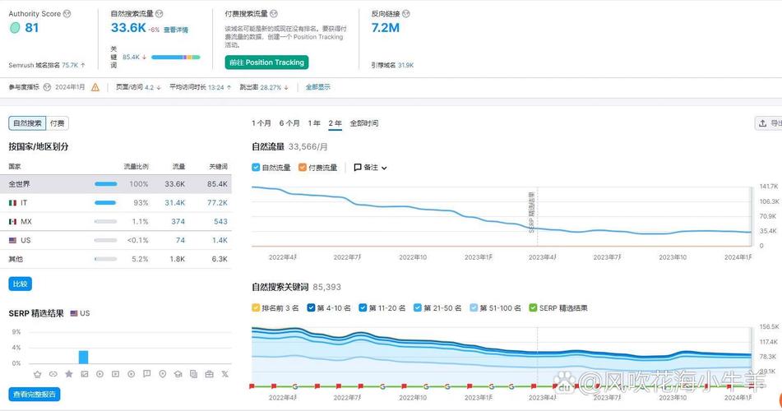This screenshot has height=411, width=782.
Task: Click the 全世界 traffic share bar
Action: 106,184
